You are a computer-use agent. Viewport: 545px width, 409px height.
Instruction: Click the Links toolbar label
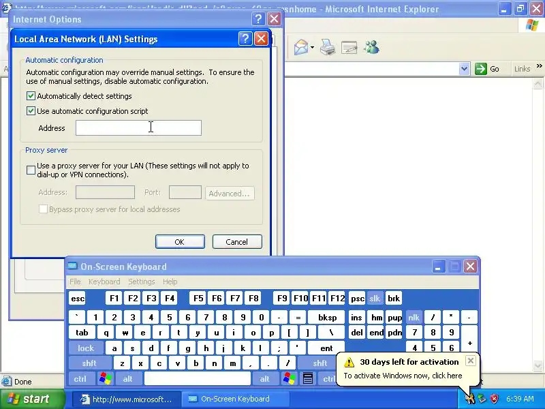(x=522, y=69)
